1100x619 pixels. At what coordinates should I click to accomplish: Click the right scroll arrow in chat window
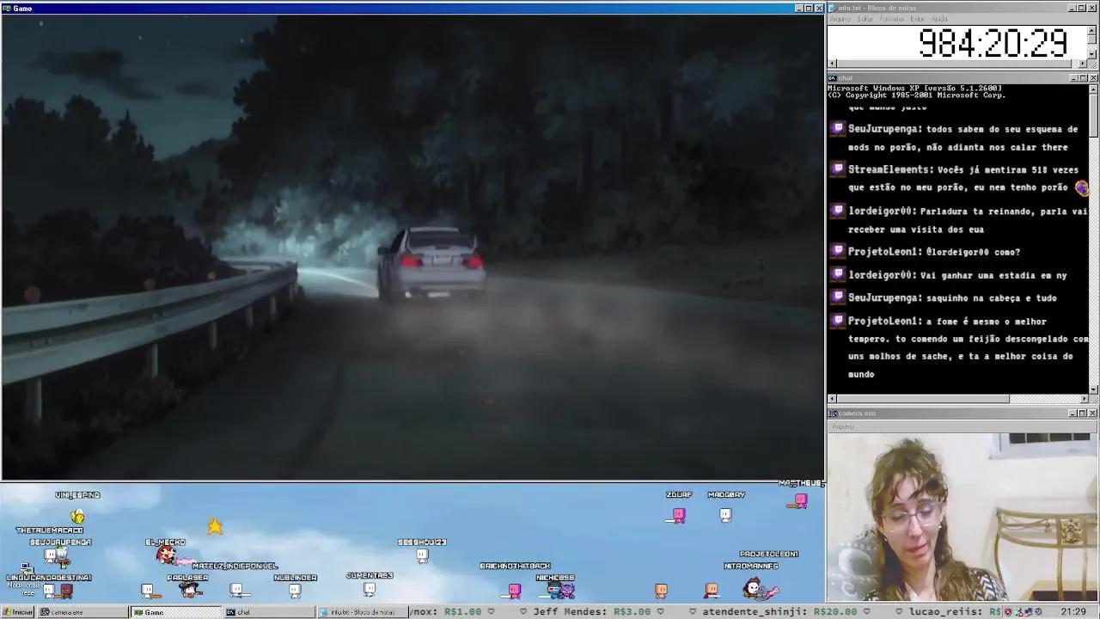pos(1084,399)
